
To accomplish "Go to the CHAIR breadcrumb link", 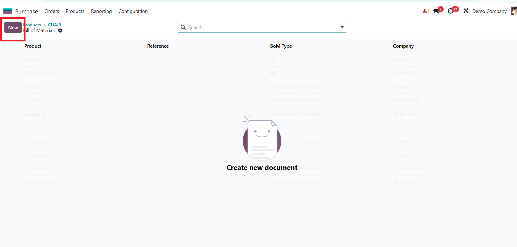I will 55,25.
